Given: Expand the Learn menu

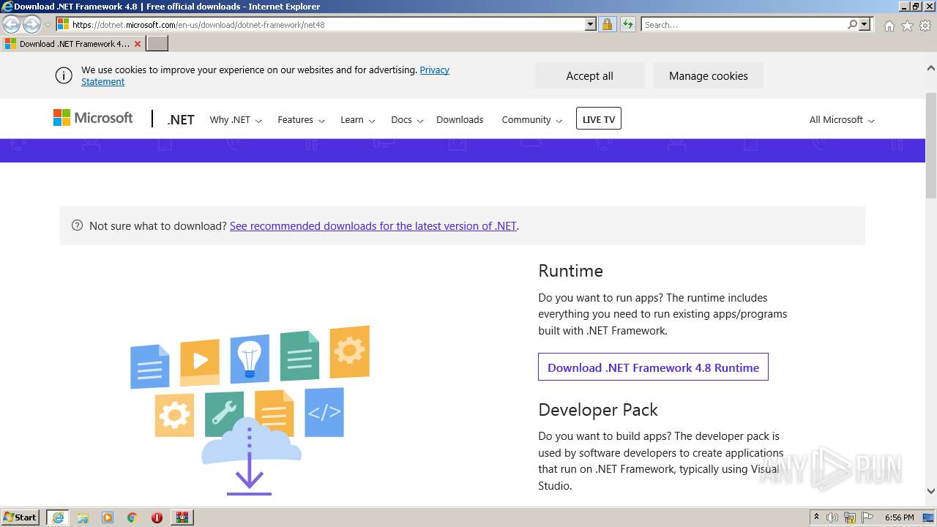Looking at the screenshot, I should click(x=358, y=120).
